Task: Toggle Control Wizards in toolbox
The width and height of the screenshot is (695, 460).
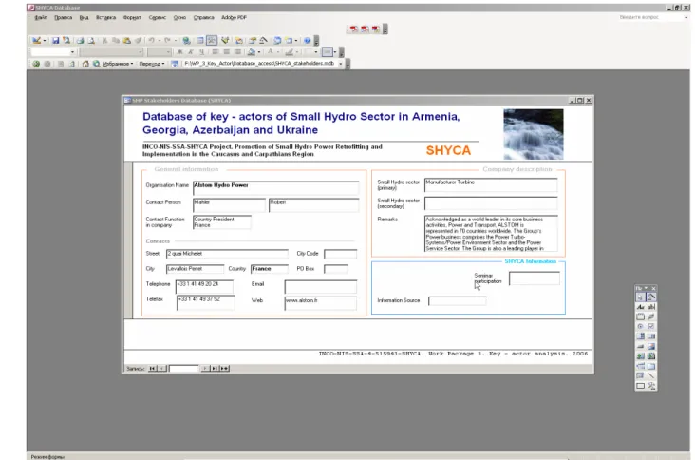Action: click(x=651, y=297)
